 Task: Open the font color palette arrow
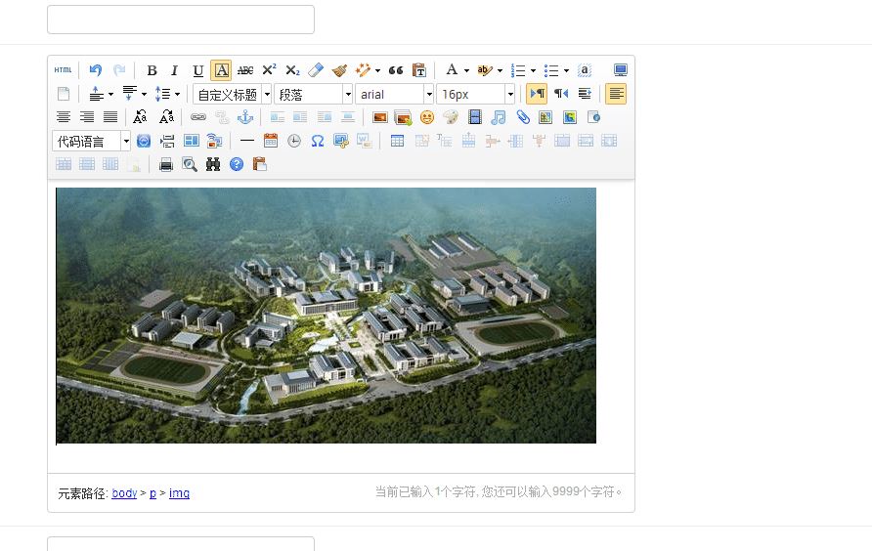click(x=466, y=70)
